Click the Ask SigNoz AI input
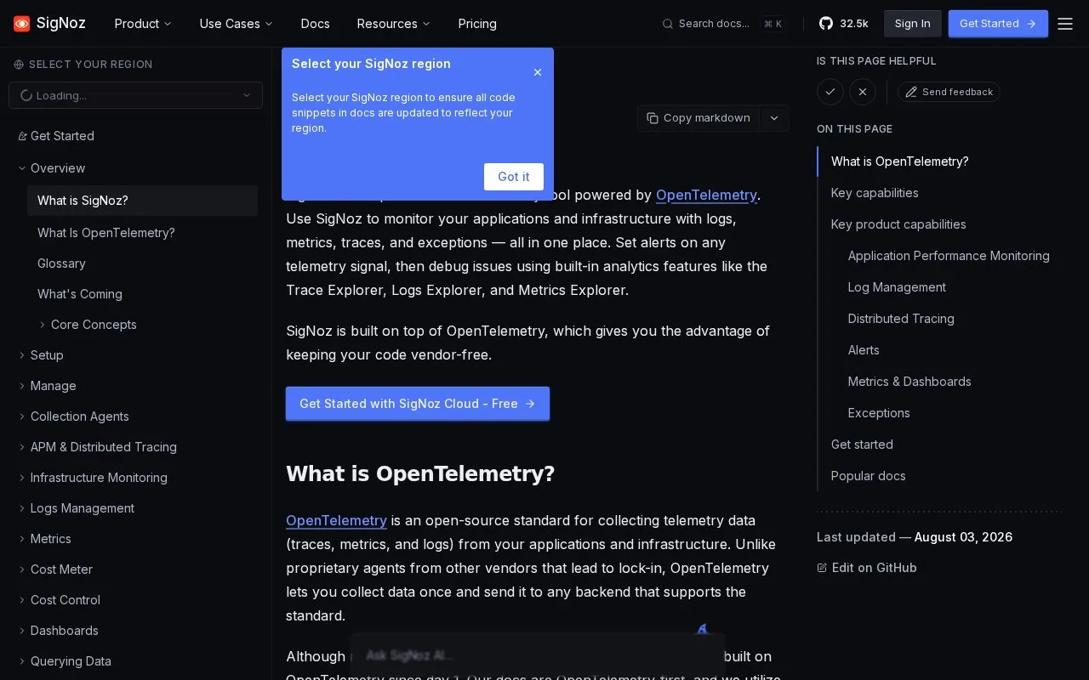Viewport: 1089px width, 680px height. [x=538, y=655]
